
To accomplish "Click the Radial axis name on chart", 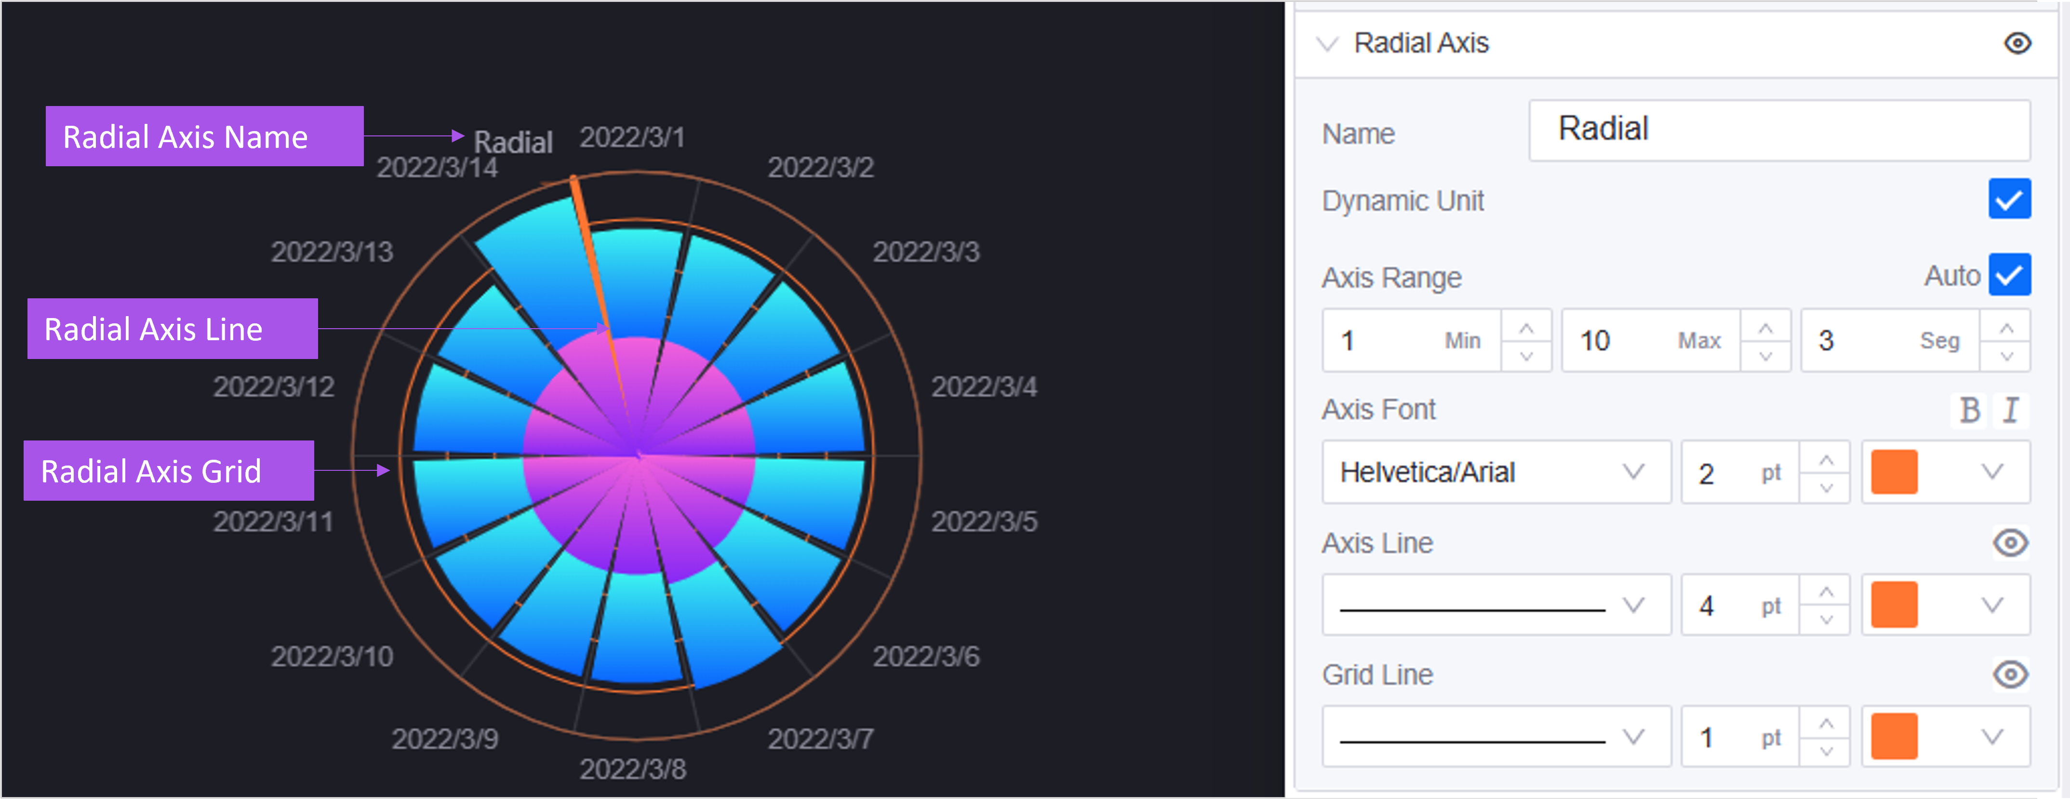I will click(x=513, y=142).
